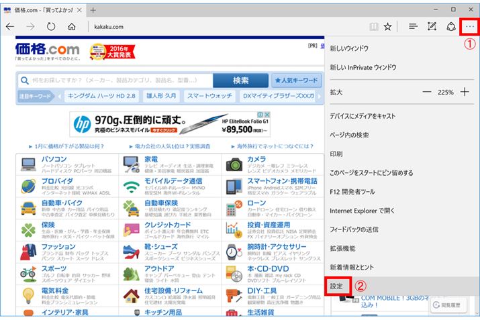Click the laptop icon beside パソコン
This screenshot has height=320, width=480.
point(28,164)
